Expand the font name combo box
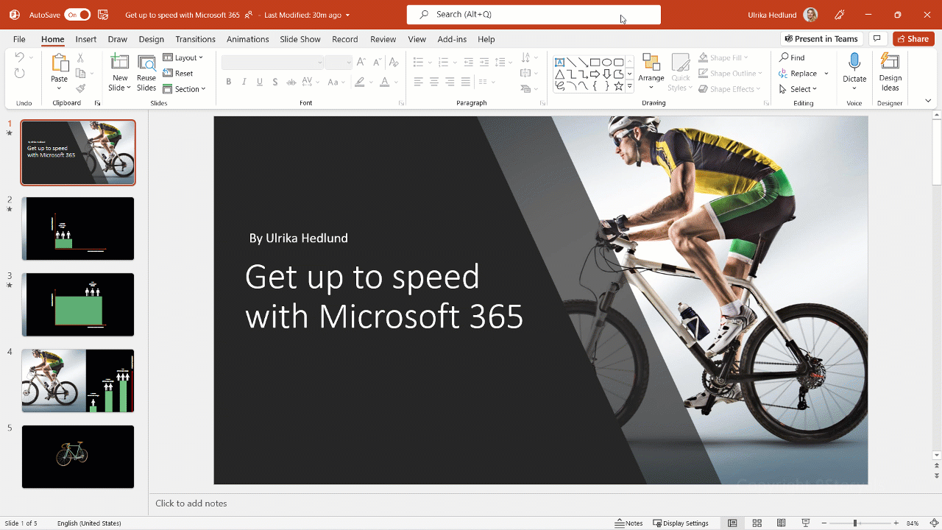 pyautogui.click(x=319, y=63)
